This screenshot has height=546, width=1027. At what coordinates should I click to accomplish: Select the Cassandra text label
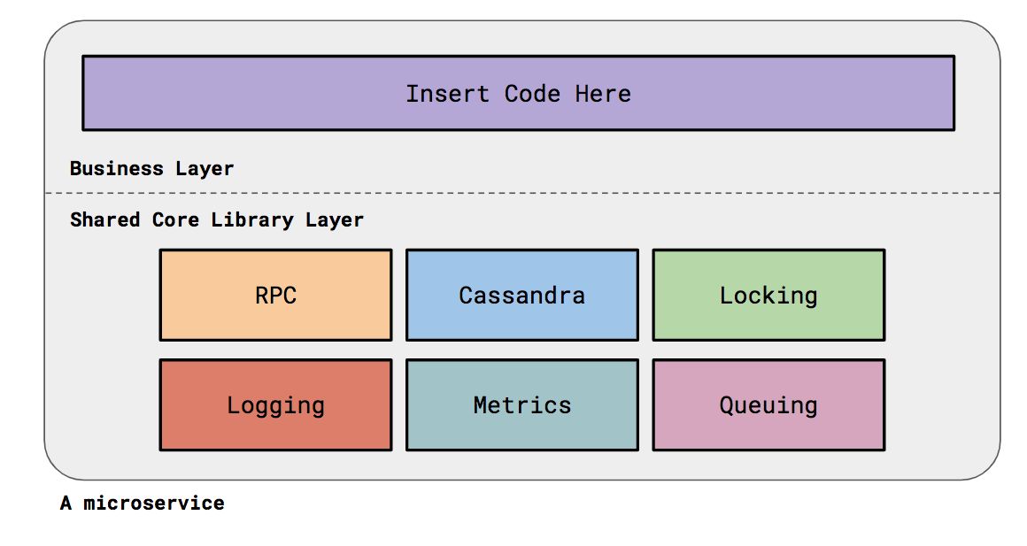[x=522, y=296]
